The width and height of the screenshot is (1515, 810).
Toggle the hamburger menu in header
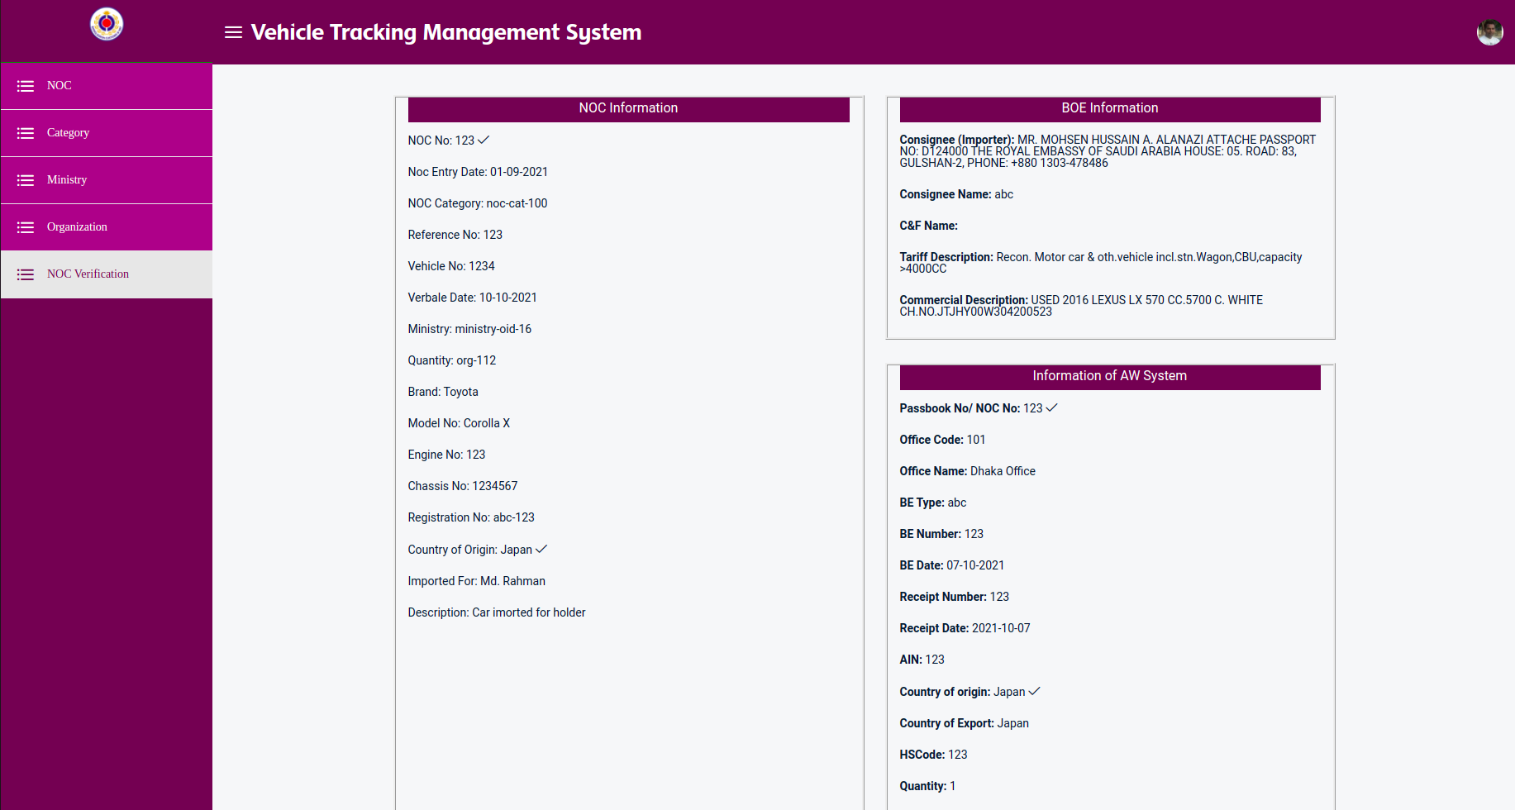[233, 32]
